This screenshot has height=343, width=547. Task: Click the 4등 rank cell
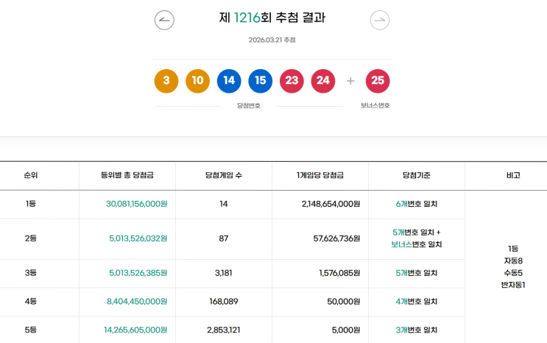[x=31, y=302]
